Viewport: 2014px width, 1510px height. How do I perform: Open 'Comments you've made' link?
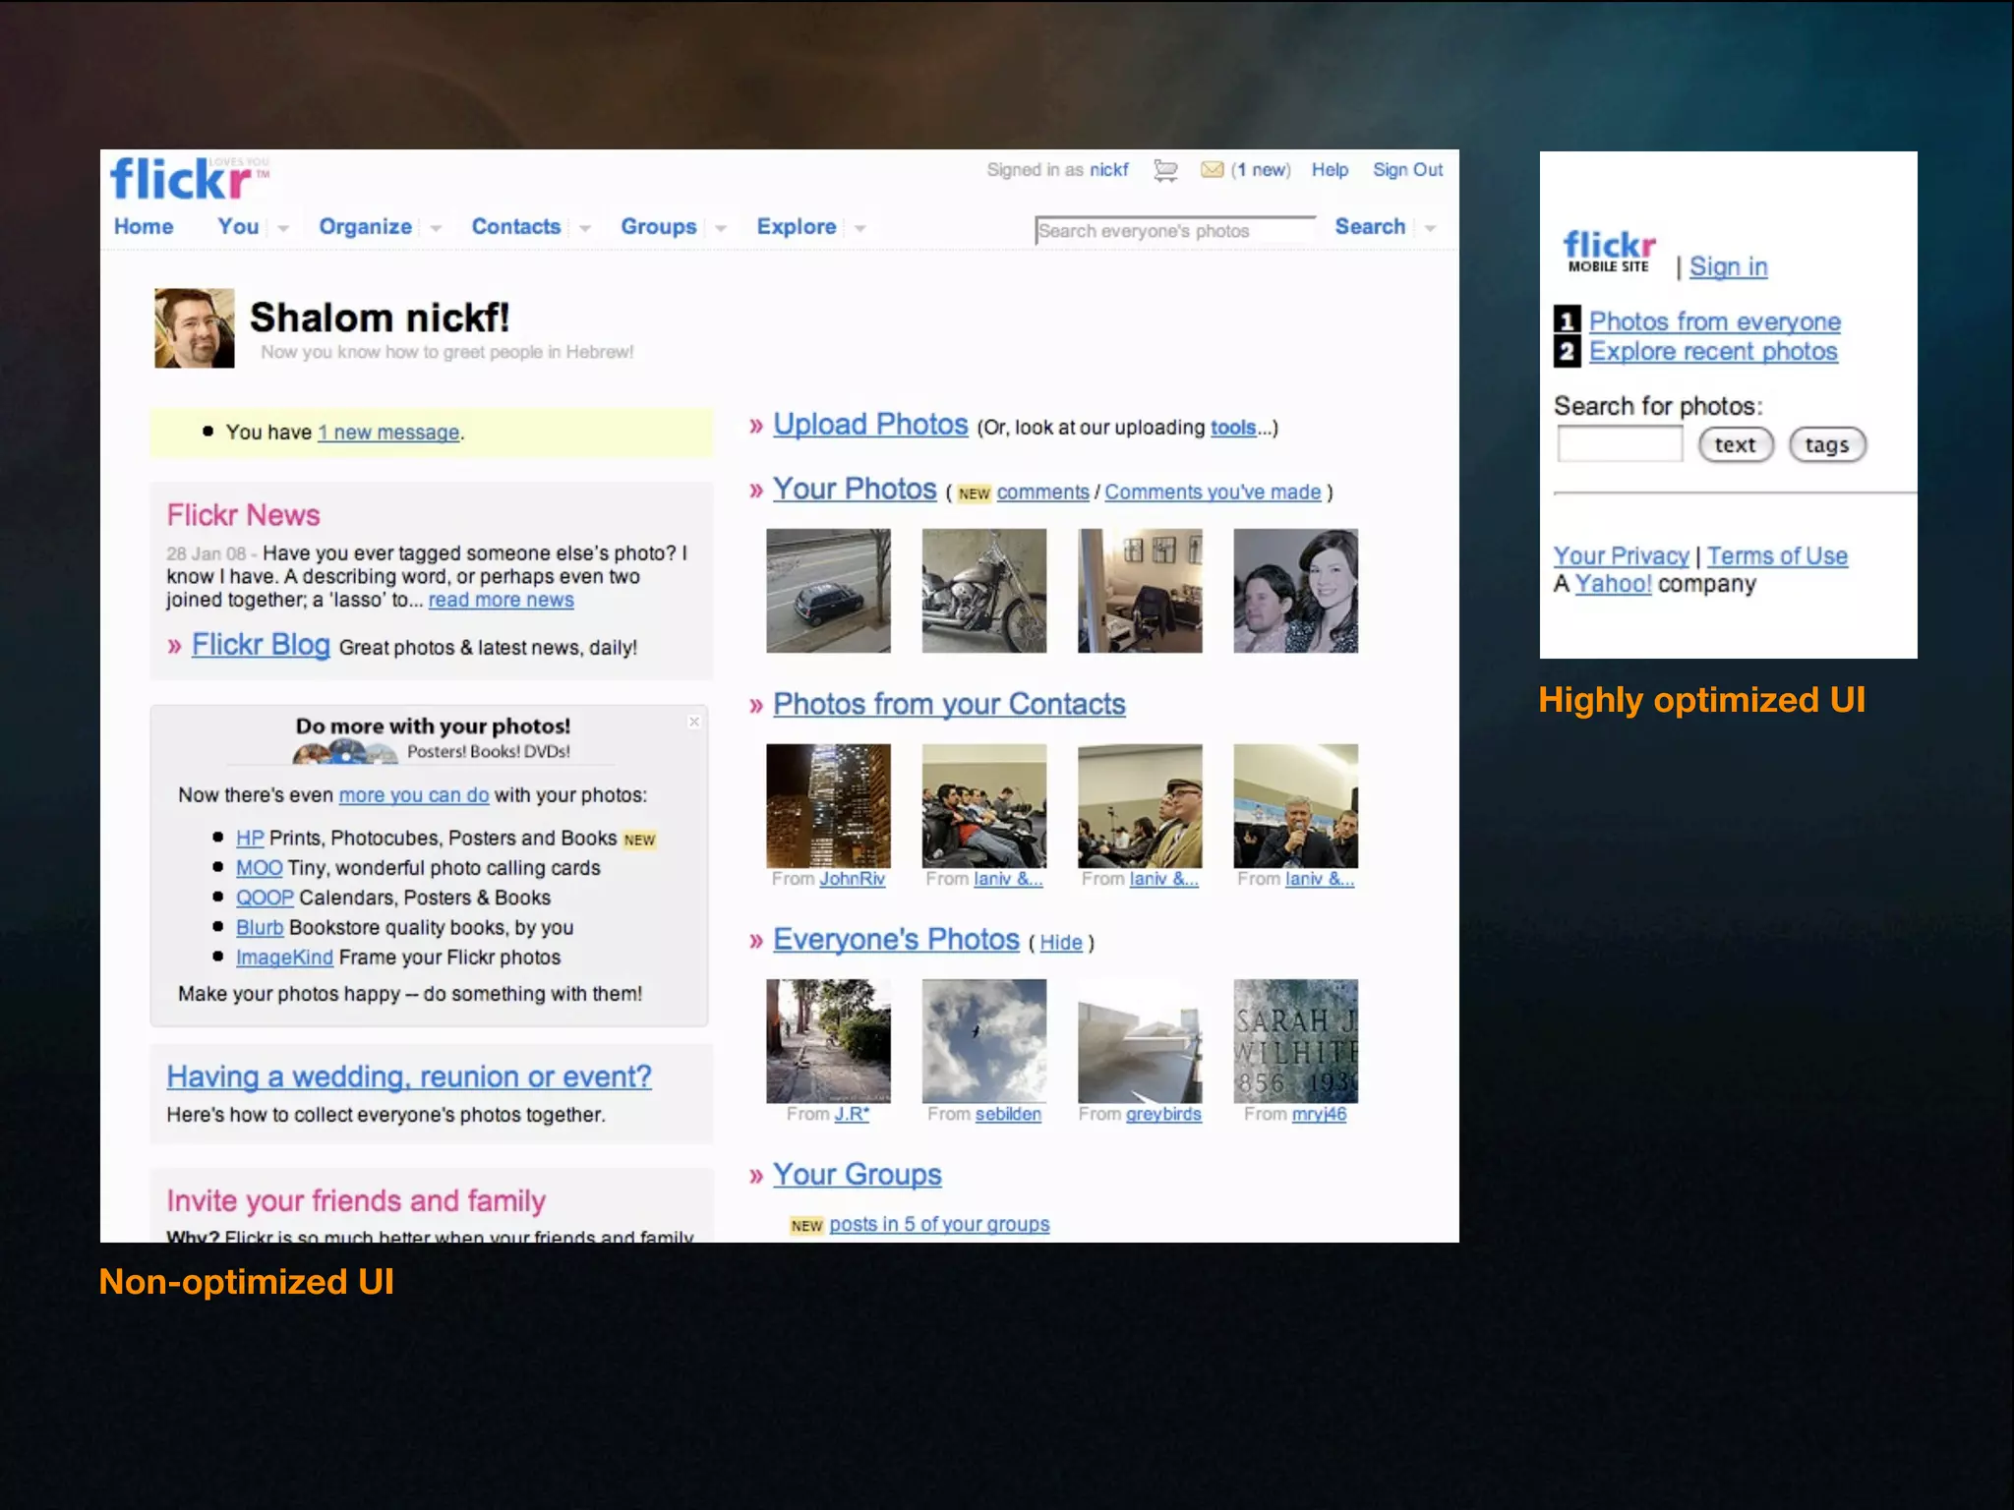[x=1213, y=492]
